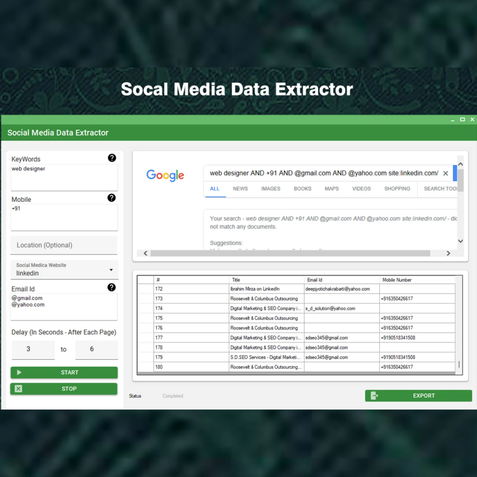
Task: Open the linkedin website selection combo box
Action: (64, 270)
